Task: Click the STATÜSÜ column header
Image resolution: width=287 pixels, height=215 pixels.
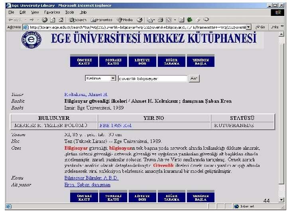Action: coord(242,118)
